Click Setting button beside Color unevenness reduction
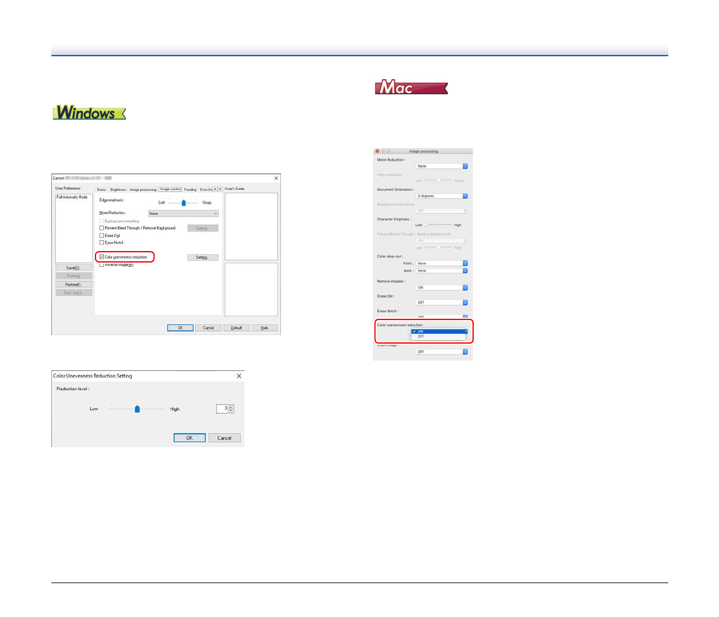This screenshot has height=617, width=719. pos(202,257)
